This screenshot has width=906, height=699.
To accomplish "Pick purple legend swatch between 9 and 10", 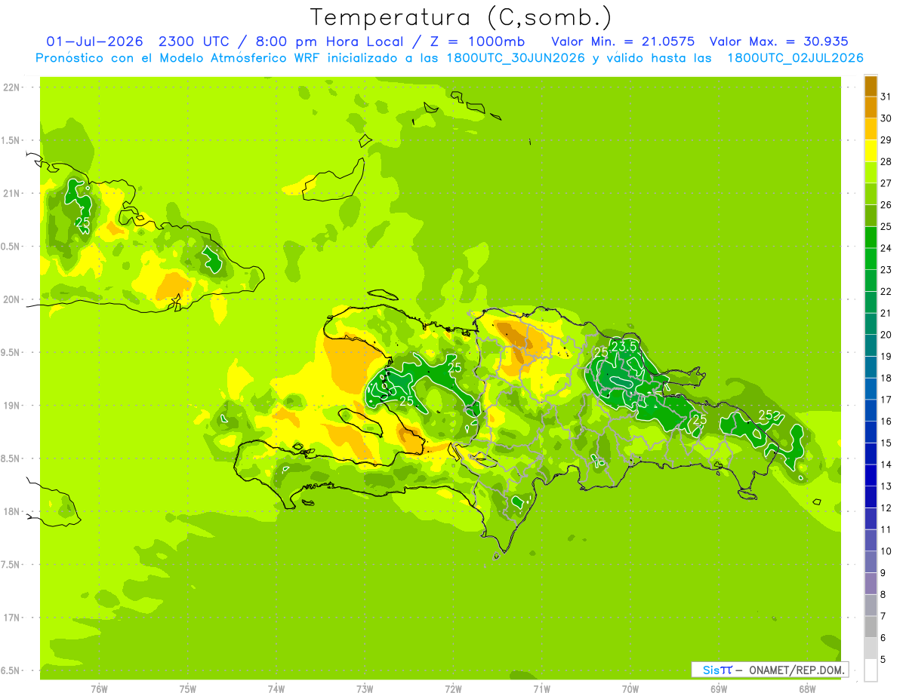I will [x=871, y=562].
